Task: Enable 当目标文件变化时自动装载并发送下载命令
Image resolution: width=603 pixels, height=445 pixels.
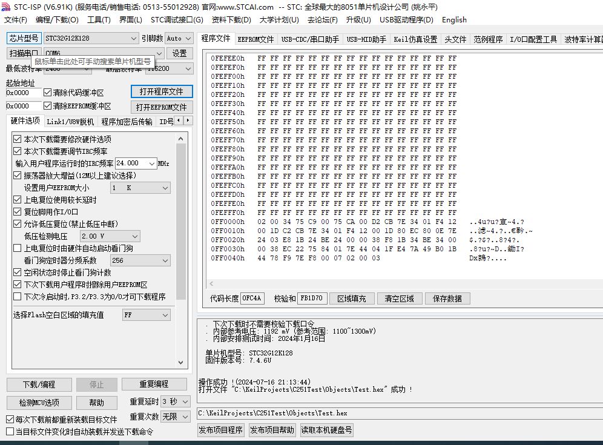Action: [x=10, y=432]
